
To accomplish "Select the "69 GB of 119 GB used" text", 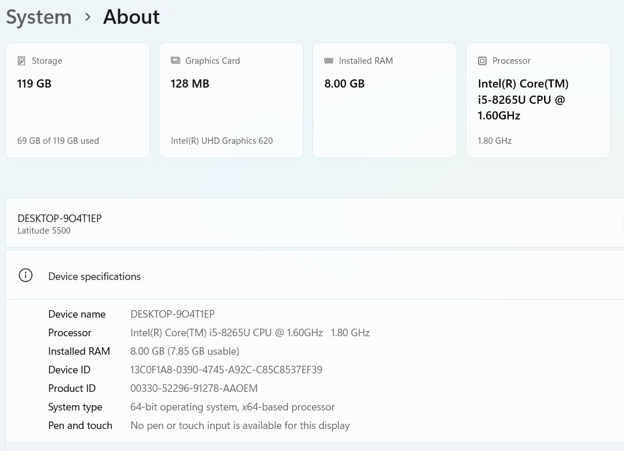I will [x=58, y=141].
